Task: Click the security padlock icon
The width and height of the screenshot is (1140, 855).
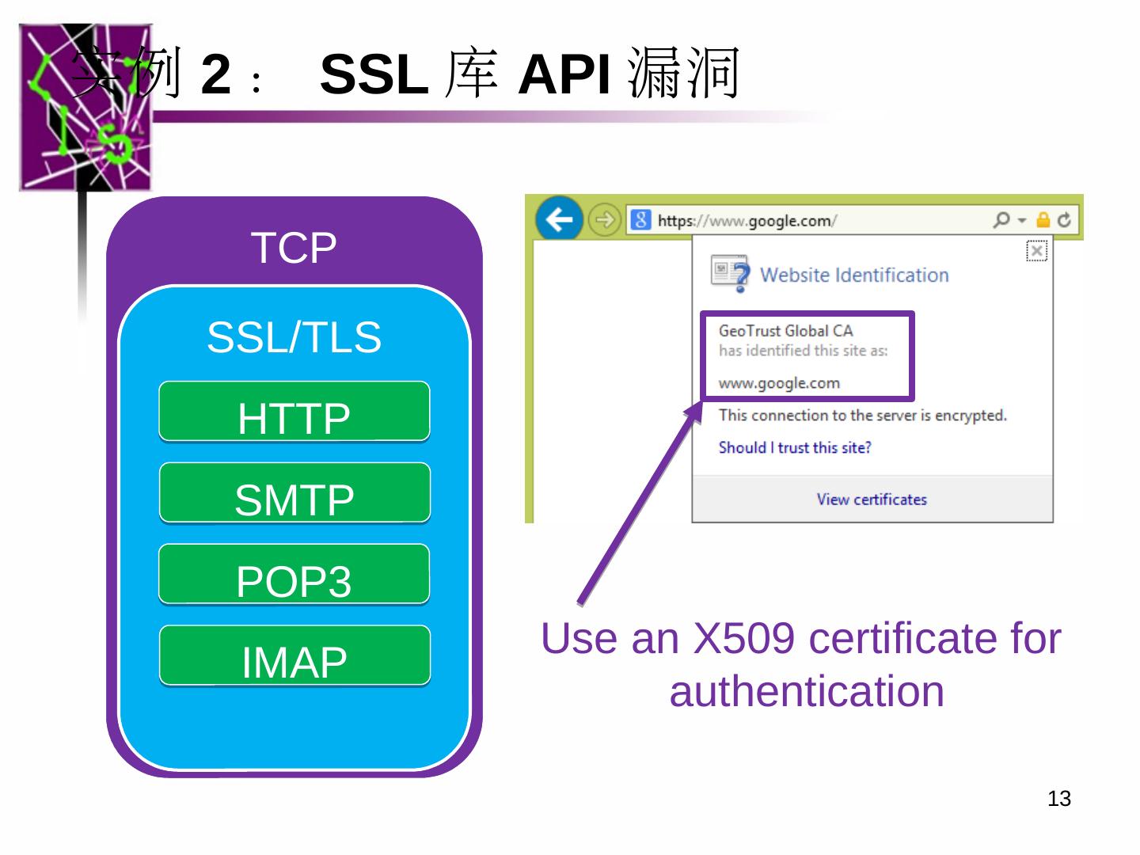Action: coord(1043,219)
